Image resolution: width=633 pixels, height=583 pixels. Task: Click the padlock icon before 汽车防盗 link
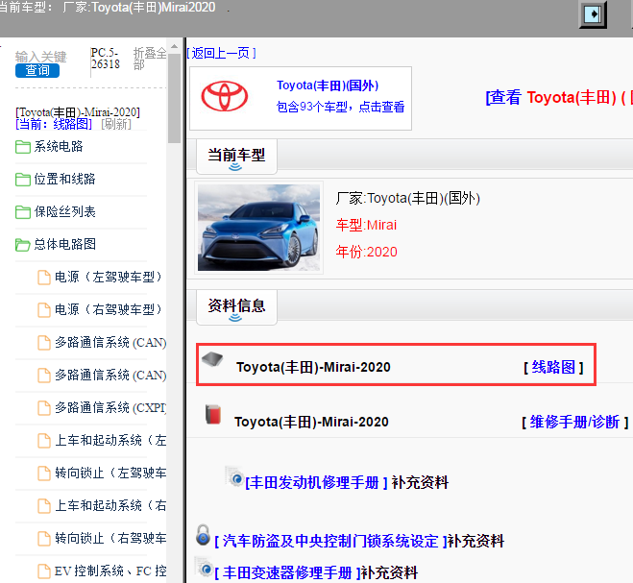coord(203,535)
